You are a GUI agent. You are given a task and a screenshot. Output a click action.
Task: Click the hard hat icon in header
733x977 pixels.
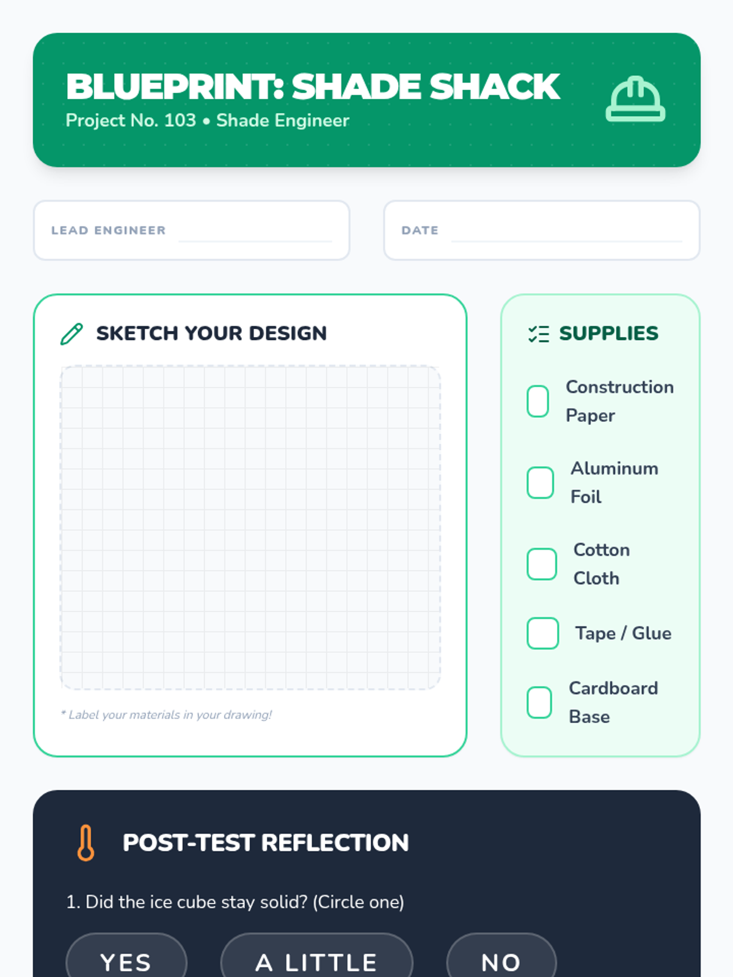635,100
